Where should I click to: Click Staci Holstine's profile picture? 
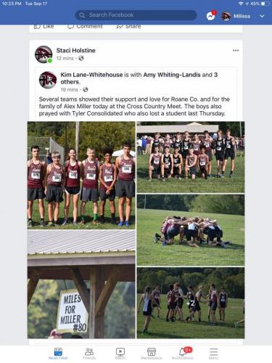[44, 54]
